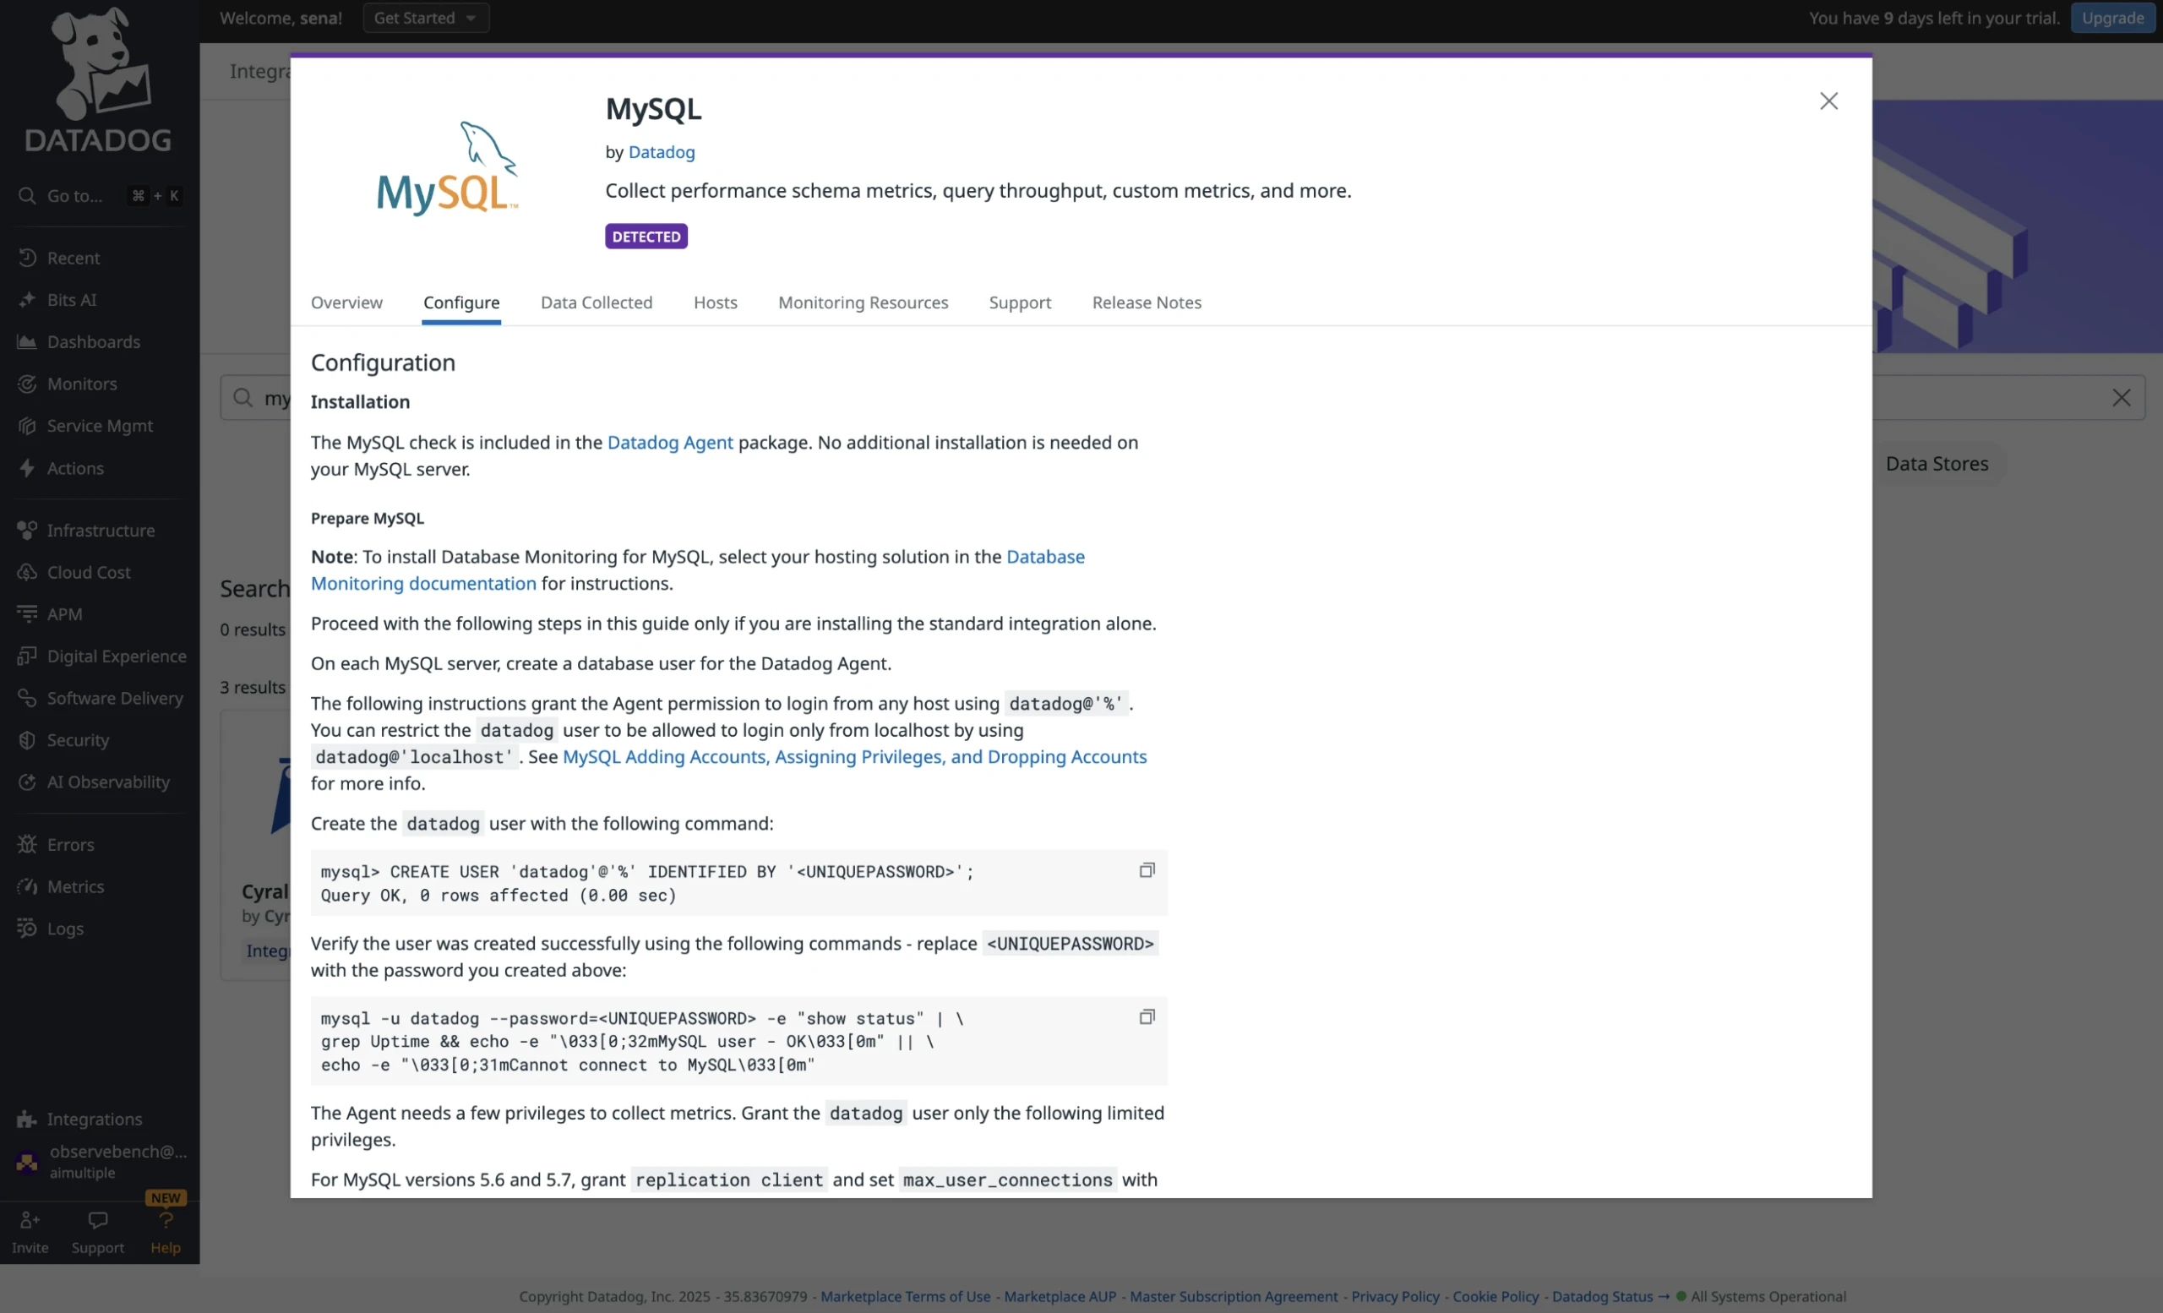Open Cookie Policy footer link
The width and height of the screenshot is (2163, 1313).
tap(1495, 1295)
